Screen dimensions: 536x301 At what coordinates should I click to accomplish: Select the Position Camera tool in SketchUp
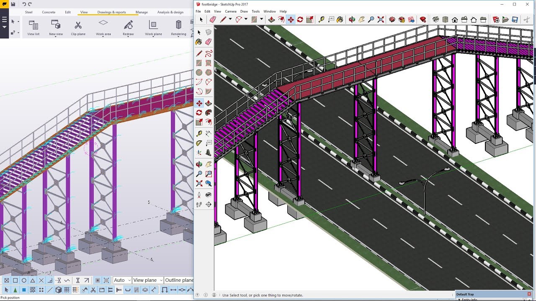click(199, 195)
